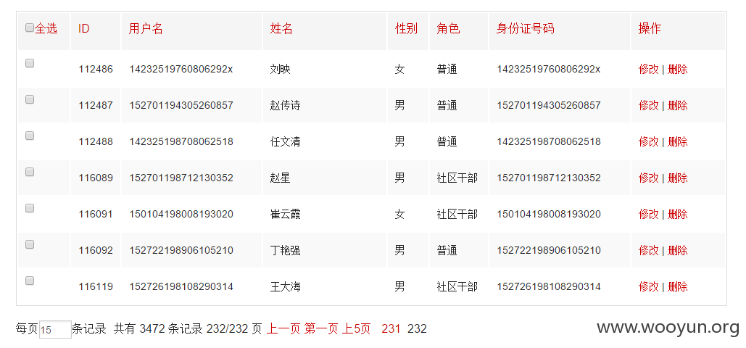Jump to the first page 第一页
This screenshot has width=746, height=348.
320,328
